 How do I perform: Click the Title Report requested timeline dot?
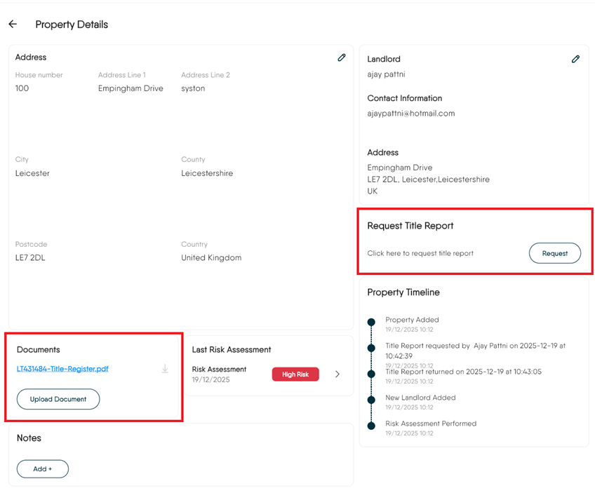point(372,348)
